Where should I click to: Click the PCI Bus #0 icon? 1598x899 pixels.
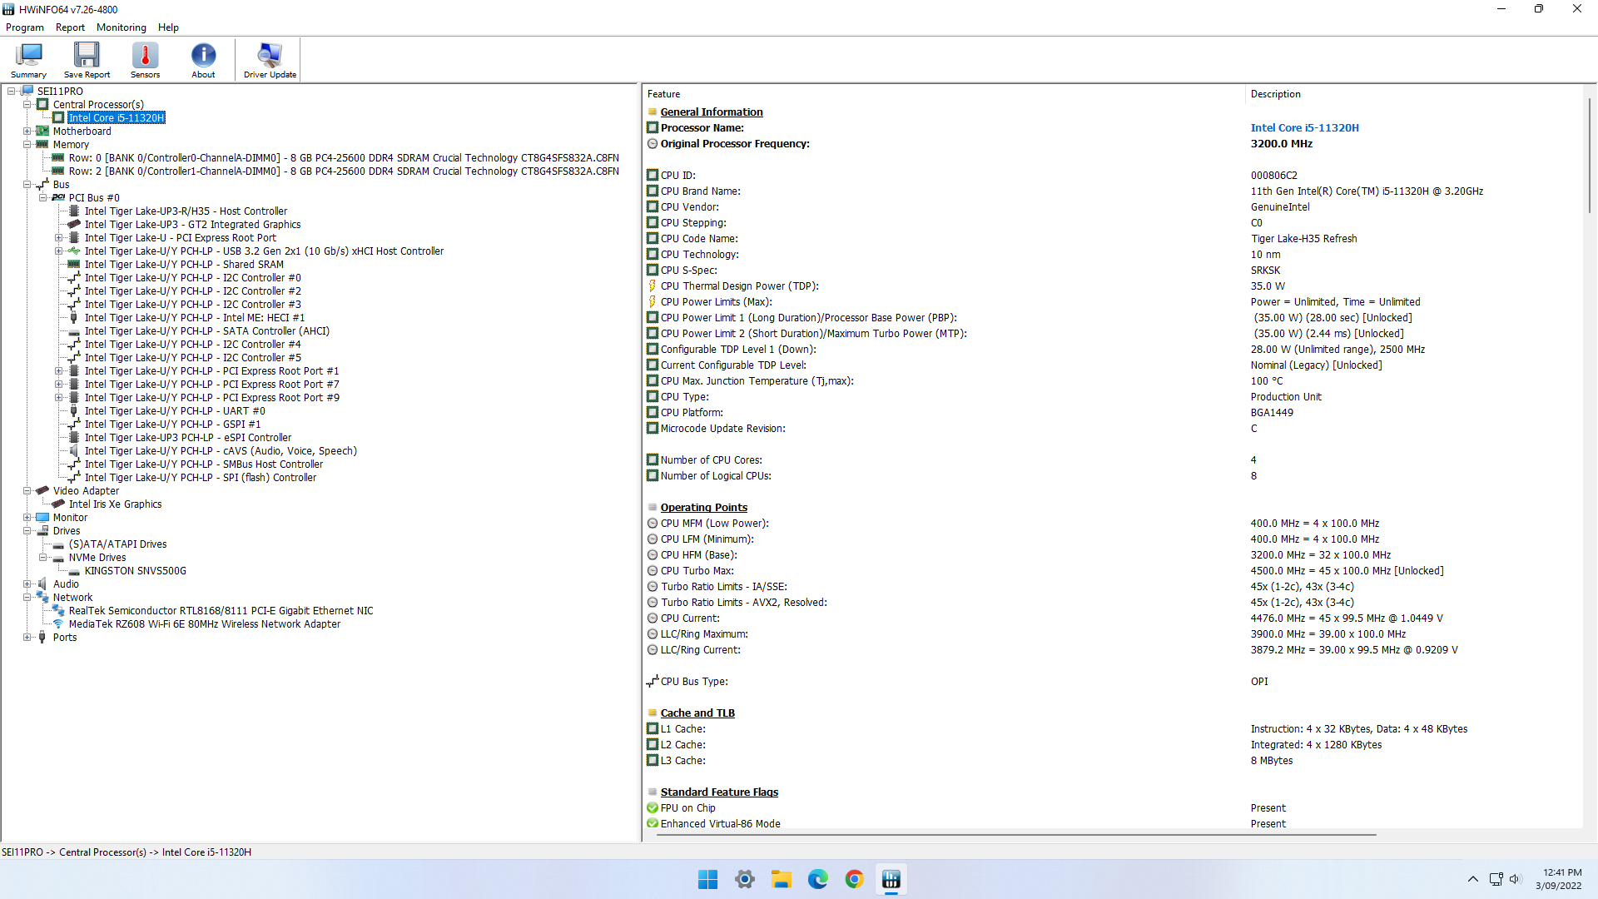[58, 197]
